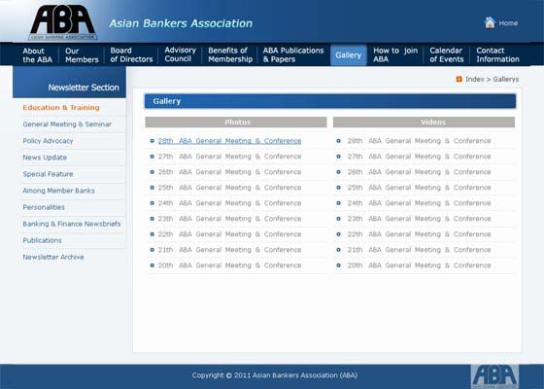Open 25th ABA General Meeting videos
This screenshot has width=544, height=389.
coord(419,188)
